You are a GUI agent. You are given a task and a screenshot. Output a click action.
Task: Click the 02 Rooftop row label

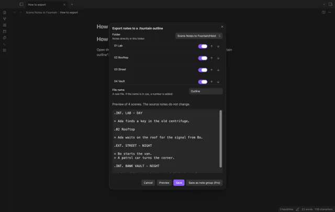pyautogui.click(x=121, y=57)
